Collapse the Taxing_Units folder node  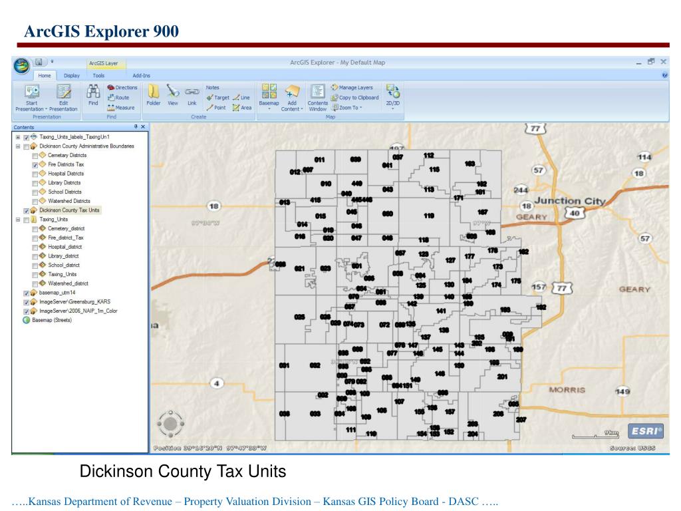point(18,220)
